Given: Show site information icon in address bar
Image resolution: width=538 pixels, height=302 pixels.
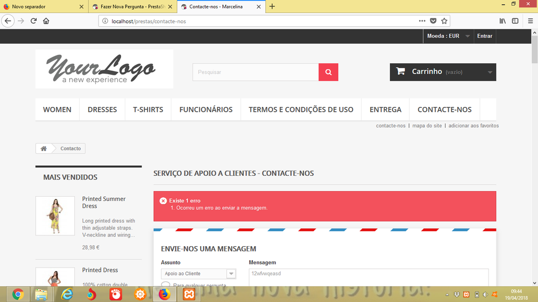Looking at the screenshot, I should pos(105,21).
